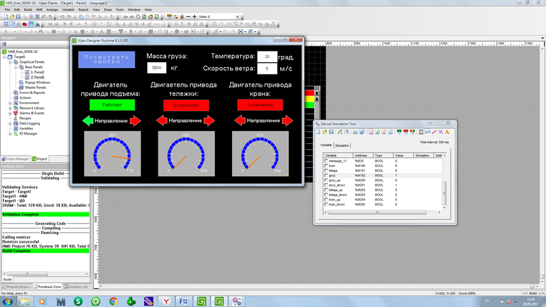Click the save icon in Device Simulation Tool

point(331,132)
